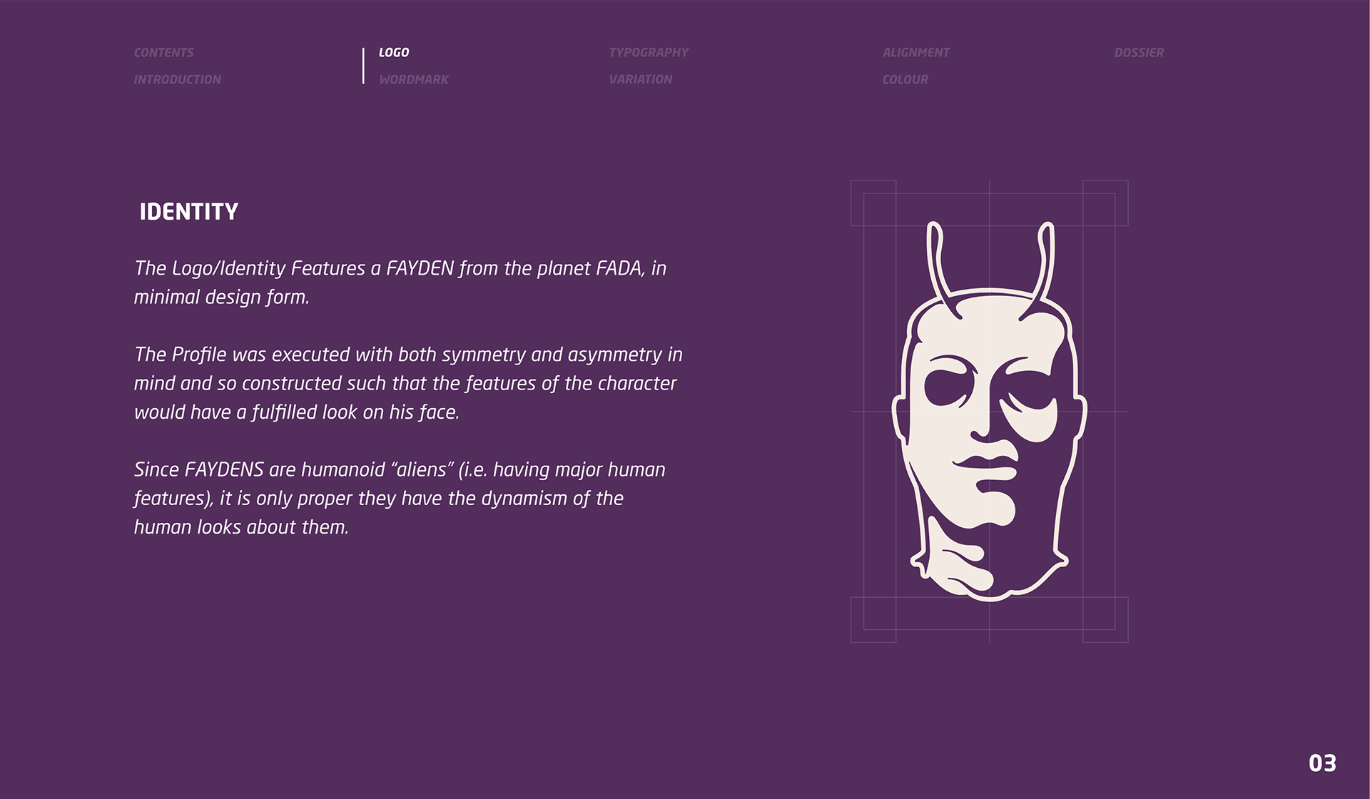Go to the Introduction section
Screen dimensions: 1370x799
tap(177, 80)
